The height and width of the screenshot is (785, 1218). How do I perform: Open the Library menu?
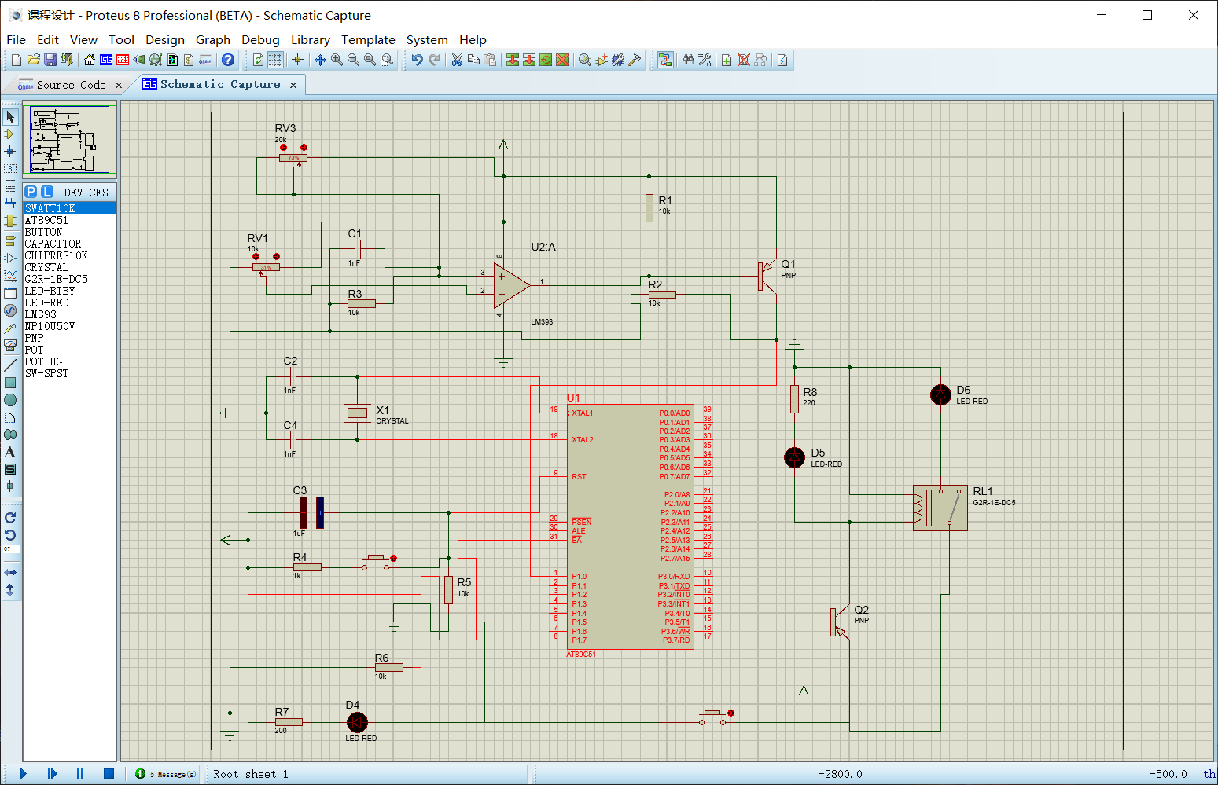311,39
